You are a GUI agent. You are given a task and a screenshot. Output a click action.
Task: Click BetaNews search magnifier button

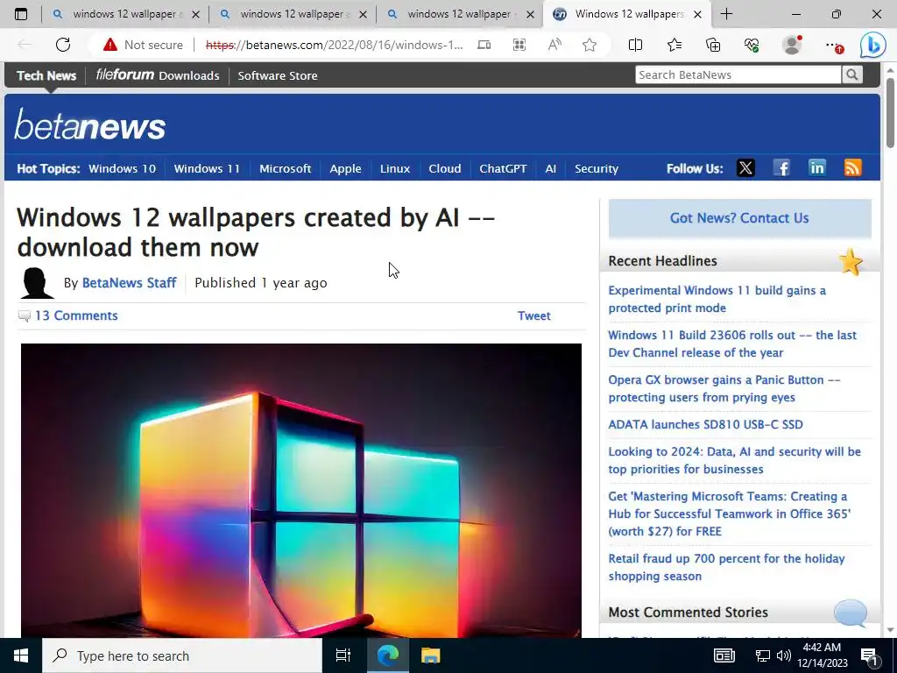(x=851, y=74)
